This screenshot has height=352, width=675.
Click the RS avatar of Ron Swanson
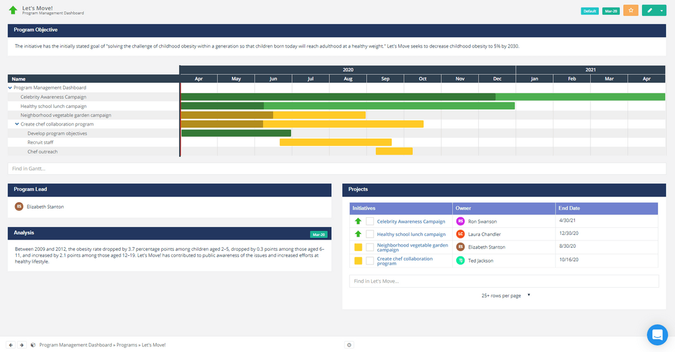(460, 222)
